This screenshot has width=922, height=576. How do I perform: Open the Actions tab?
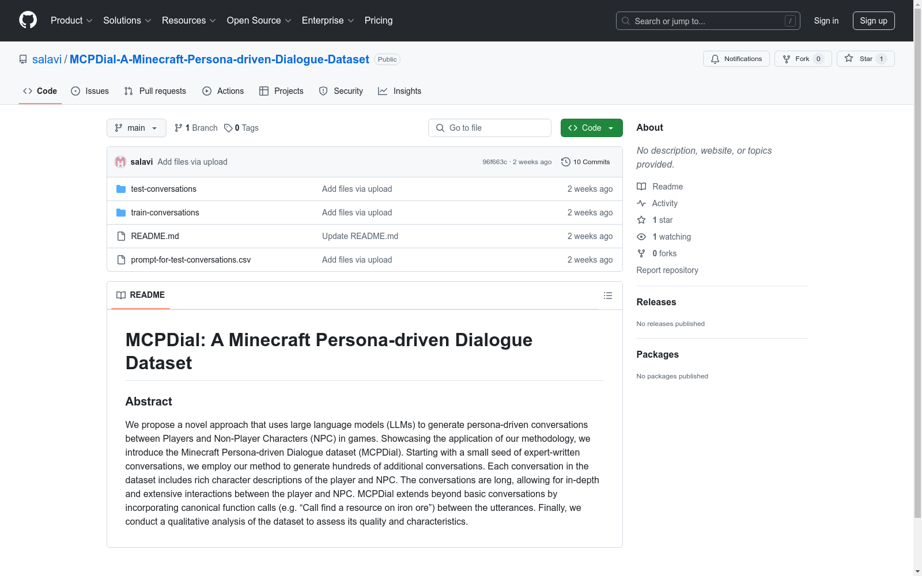(223, 91)
